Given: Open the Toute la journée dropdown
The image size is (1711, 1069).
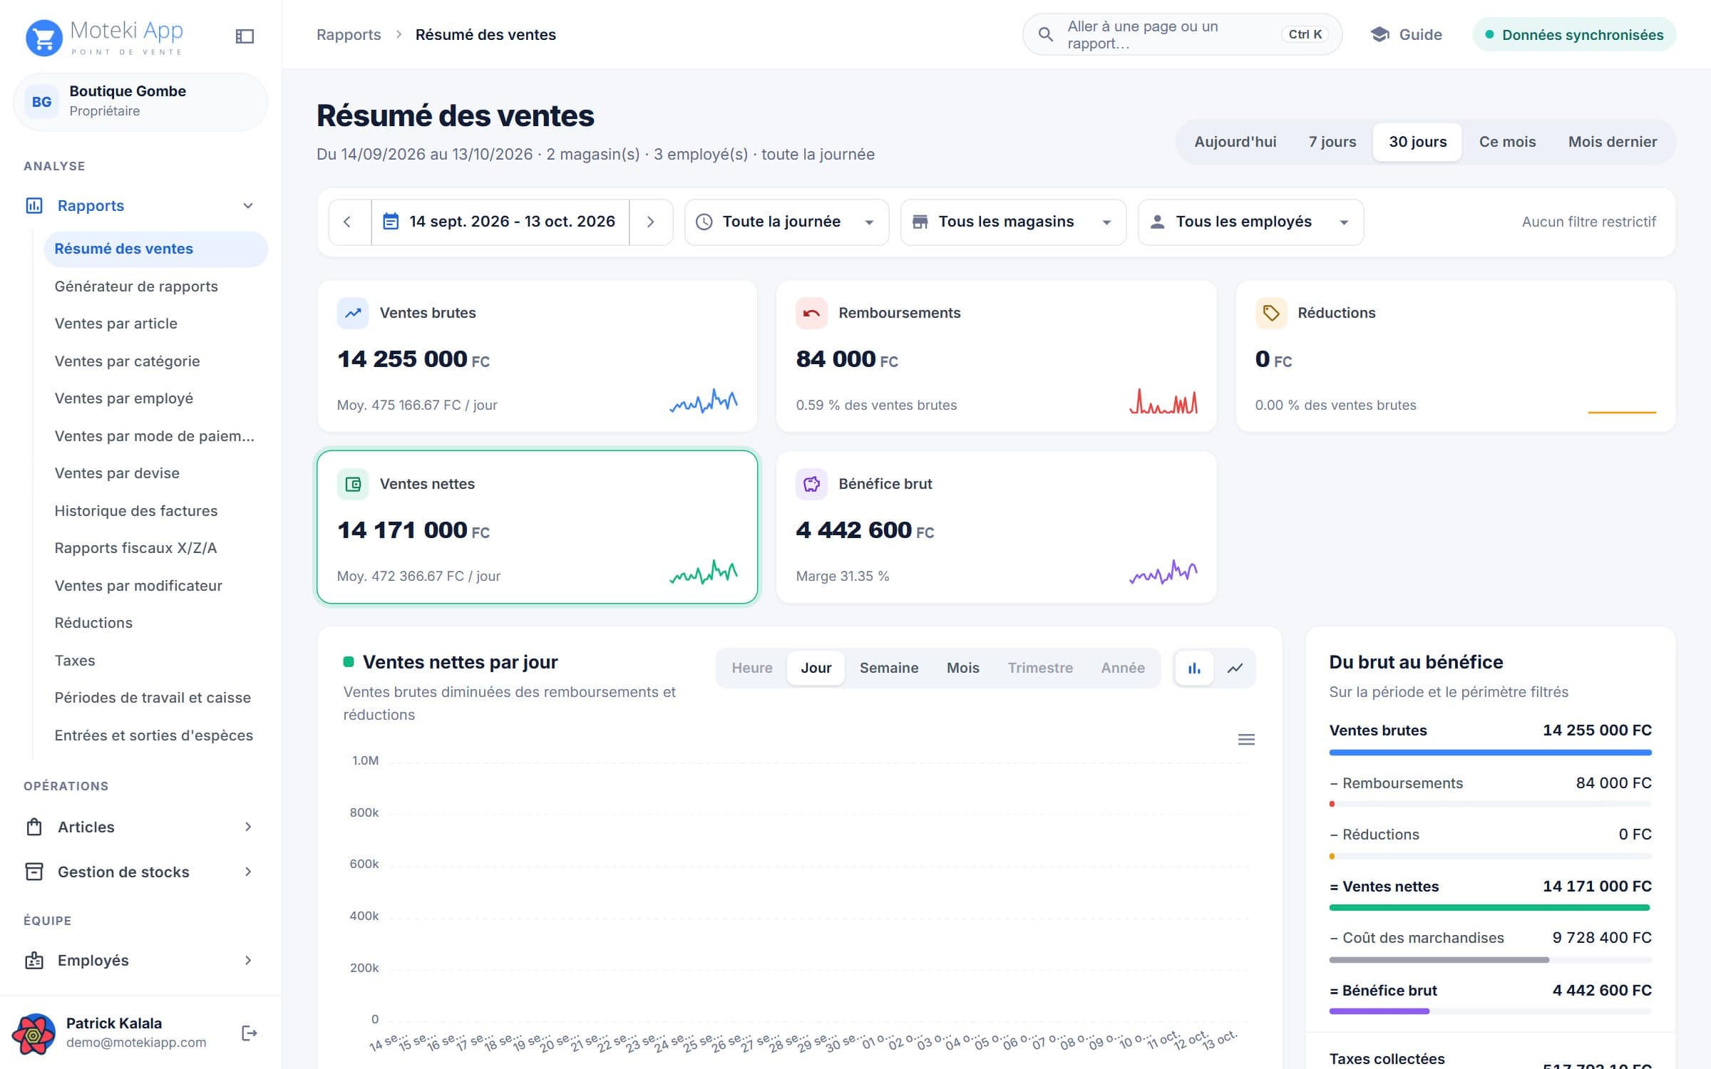Looking at the screenshot, I should (786, 222).
